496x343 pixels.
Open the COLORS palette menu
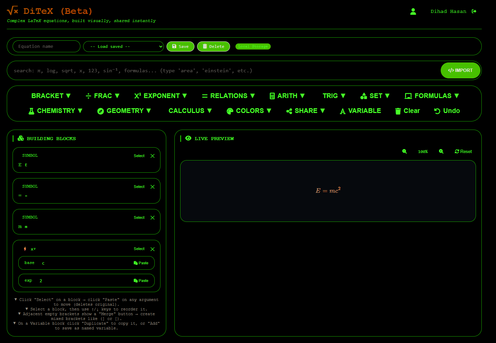(249, 111)
